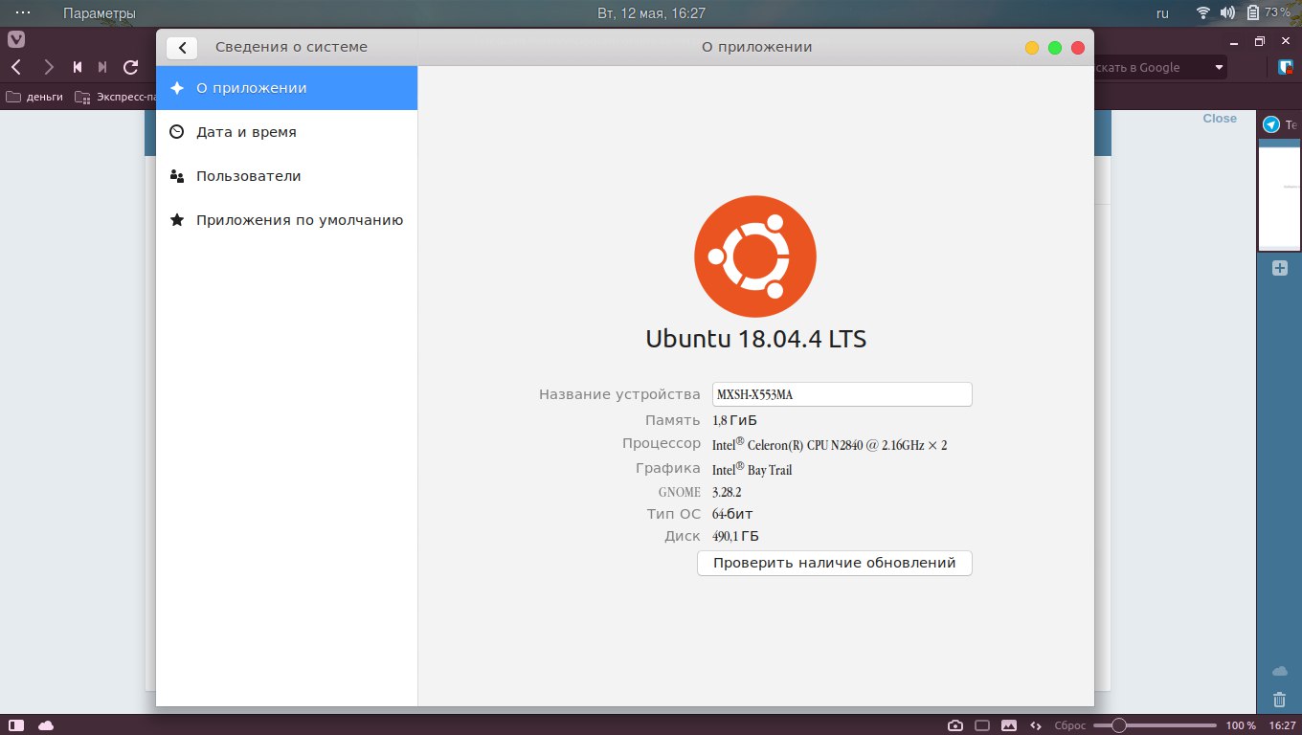1302x735 pixels.
Task: Open the 'ru' keyboard layout indicator
Action: coord(1163,13)
